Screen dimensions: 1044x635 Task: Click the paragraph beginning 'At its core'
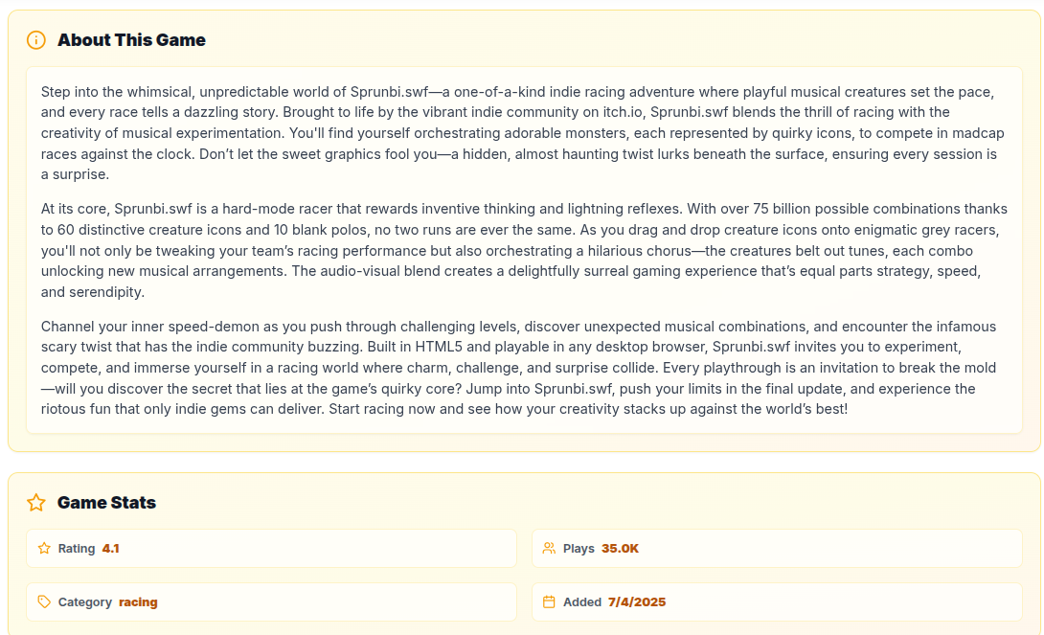523,250
